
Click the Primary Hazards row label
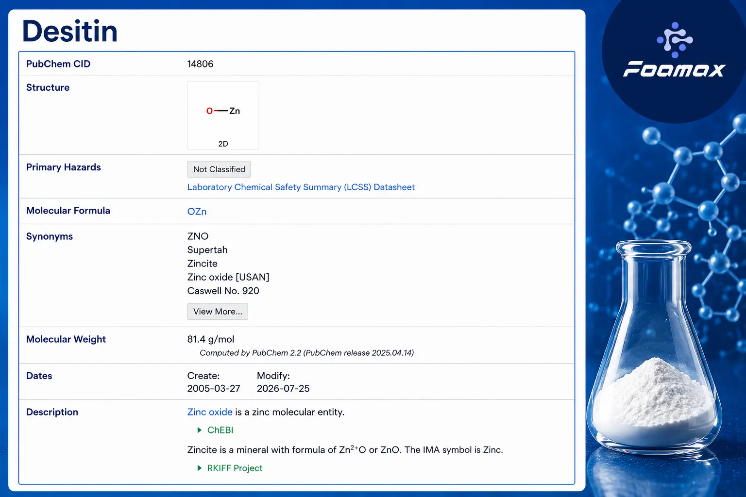(x=64, y=167)
